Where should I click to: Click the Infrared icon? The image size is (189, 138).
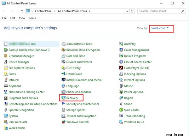click(x=6, y=80)
